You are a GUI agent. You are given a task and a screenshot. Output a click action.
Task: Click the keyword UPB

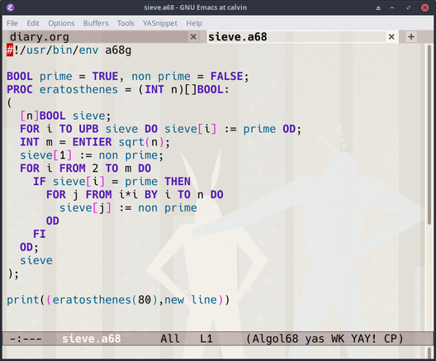pyautogui.click(x=88, y=129)
